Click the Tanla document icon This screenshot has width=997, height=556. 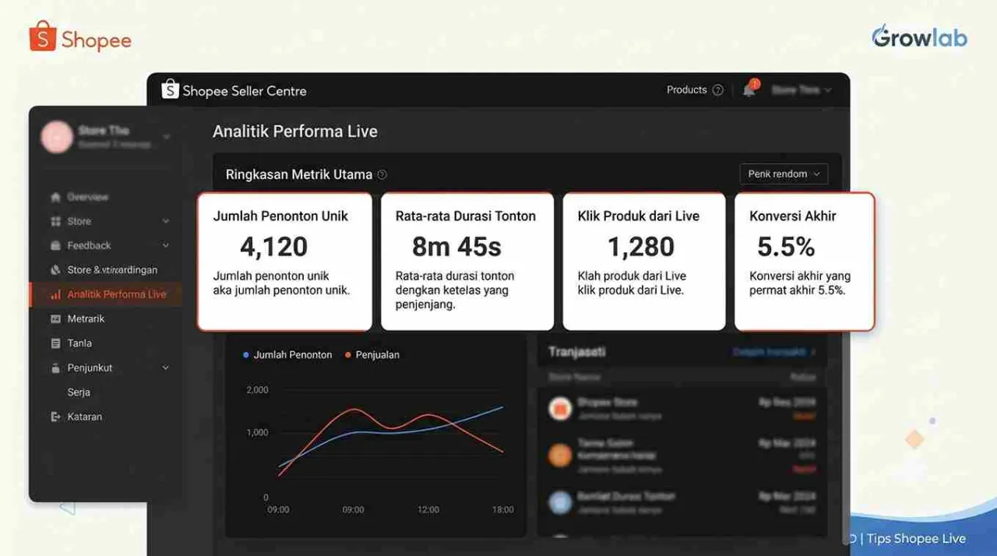[55, 343]
